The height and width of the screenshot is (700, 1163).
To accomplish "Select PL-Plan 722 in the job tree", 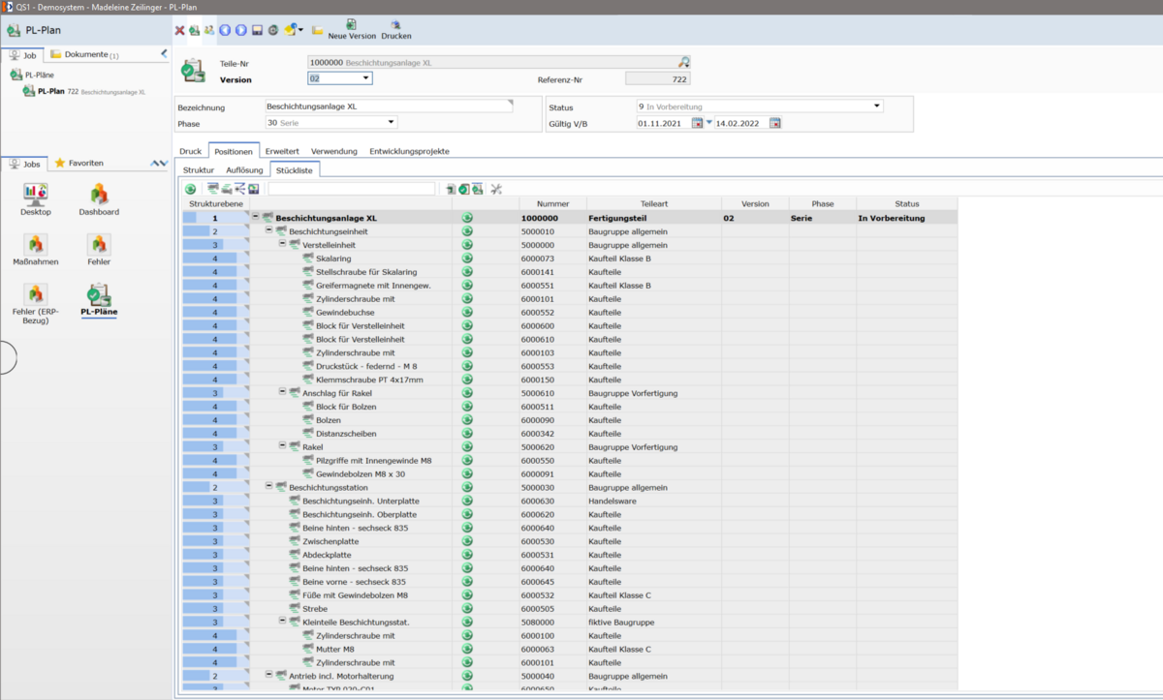I will point(83,92).
